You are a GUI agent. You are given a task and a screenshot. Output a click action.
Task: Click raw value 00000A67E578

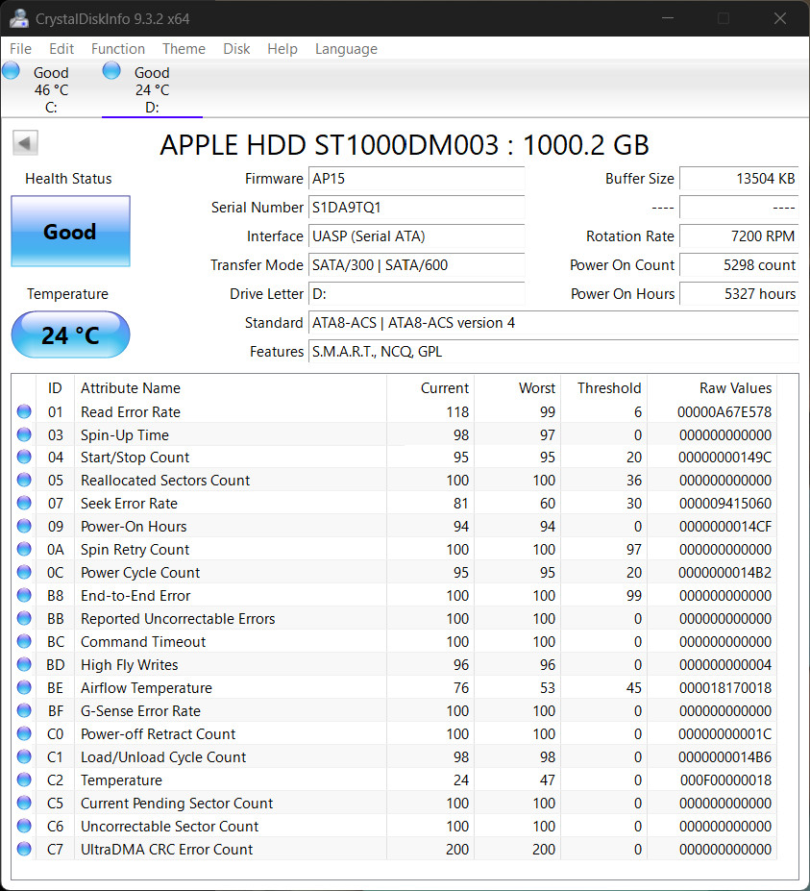point(724,412)
